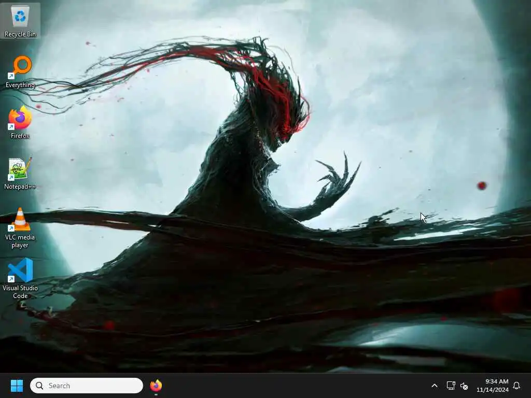The width and height of the screenshot is (531, 398).
Task: Click the taskbar Search box
Action: 87,386
